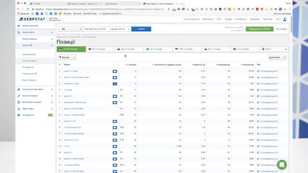The width and height of the screenshot is (308, 173).
Task: Click SERP feature icon in table row 1
Action: click(x=115, y=71)
